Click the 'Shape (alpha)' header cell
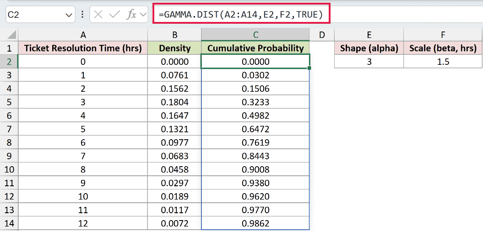The width and height of the screenshot is (483, 231). click(x=369, y=48)
